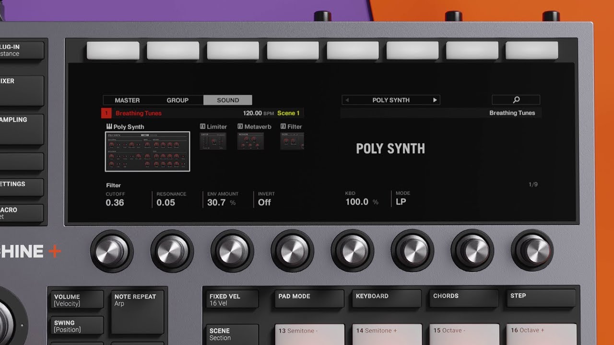Toggle the STEP mode button

point(542,298)
